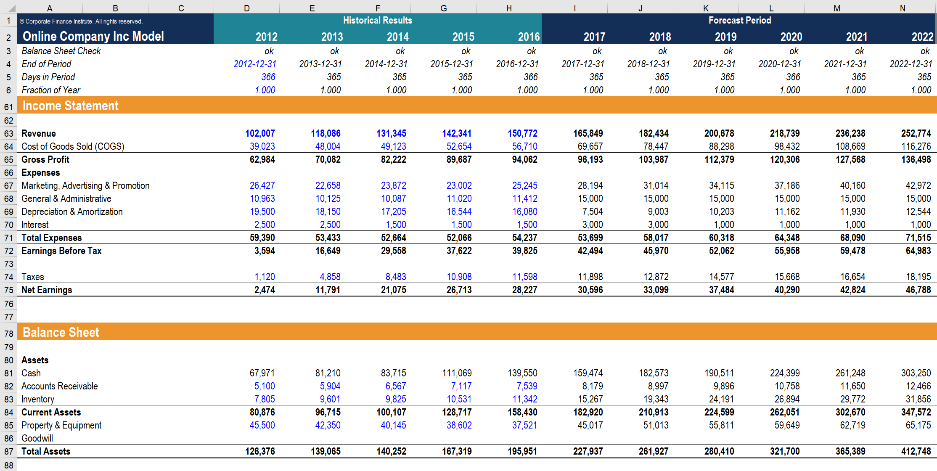Select the Total Assets label cell
The height and width of the screenshot is (471, 937).
[x=45, y=451]
